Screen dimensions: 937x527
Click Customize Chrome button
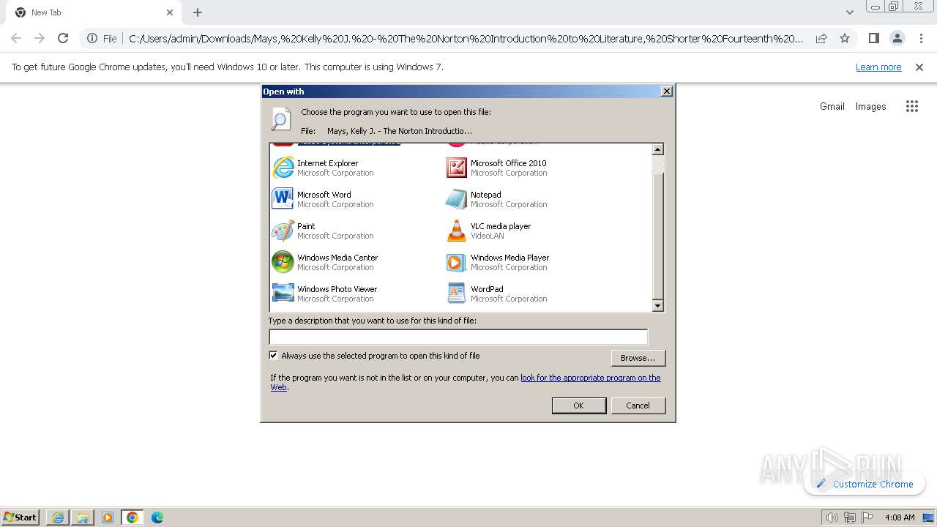click(x=865, y=484)
